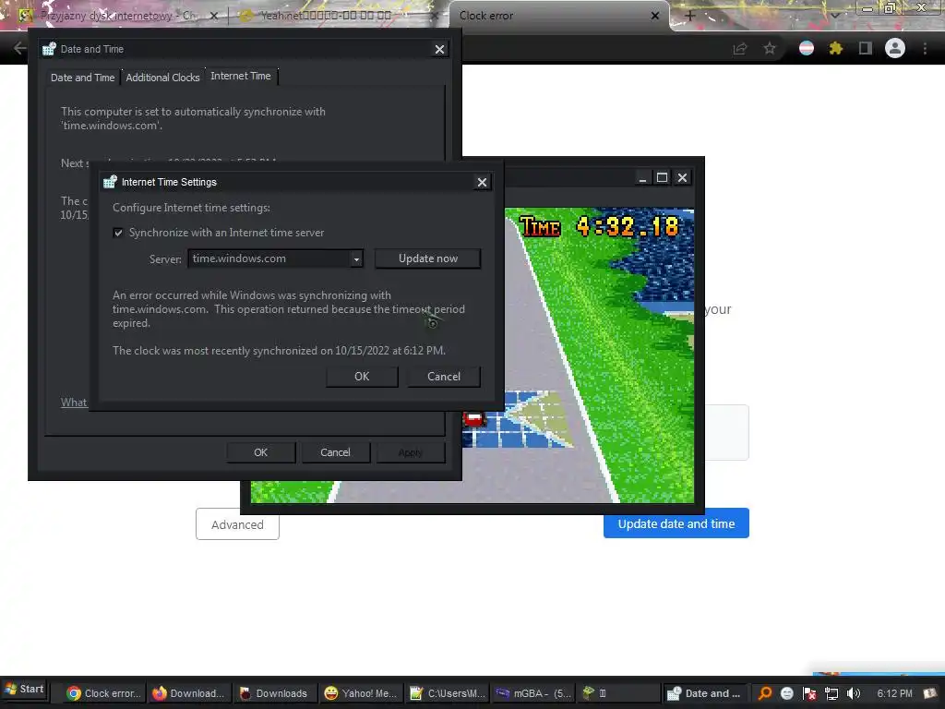Open the Downloads taskbar item

pyautogui.click(x=274, y=693)
